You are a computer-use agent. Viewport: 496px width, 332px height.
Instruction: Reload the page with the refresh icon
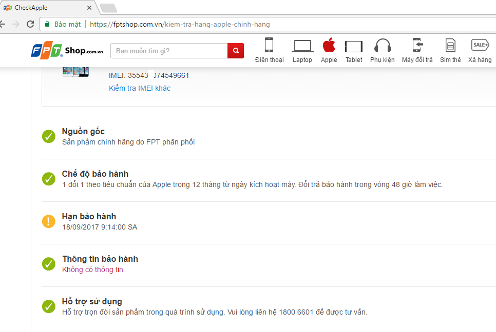(x=30, y=24)
